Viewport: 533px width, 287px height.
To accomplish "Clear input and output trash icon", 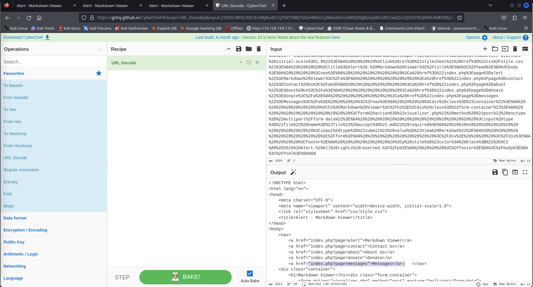I will 515,49.
